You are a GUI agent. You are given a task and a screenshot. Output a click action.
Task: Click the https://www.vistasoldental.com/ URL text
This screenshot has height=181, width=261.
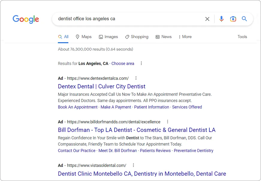tap(96, 165)
